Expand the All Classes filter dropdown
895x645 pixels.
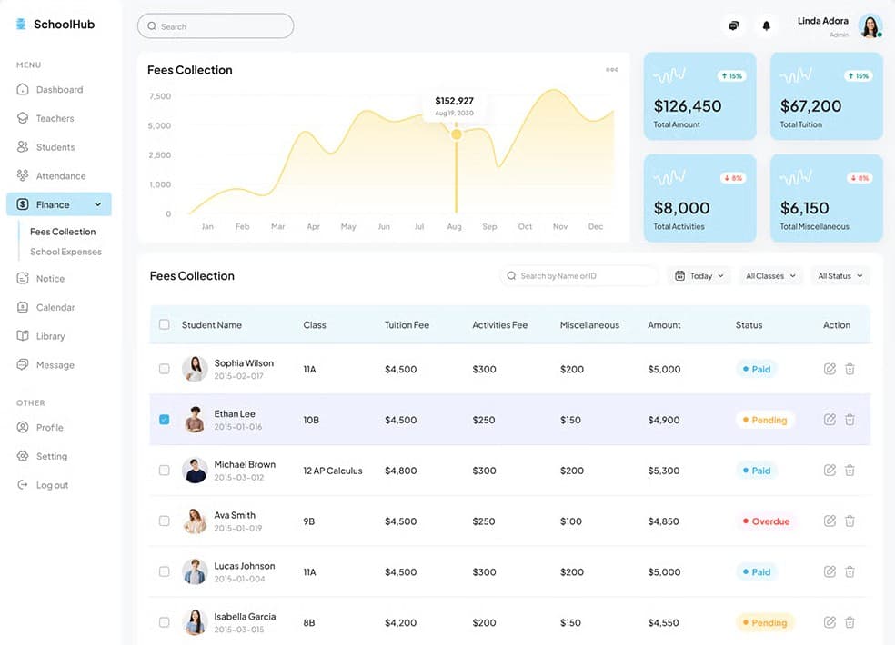tap(769, 276)
